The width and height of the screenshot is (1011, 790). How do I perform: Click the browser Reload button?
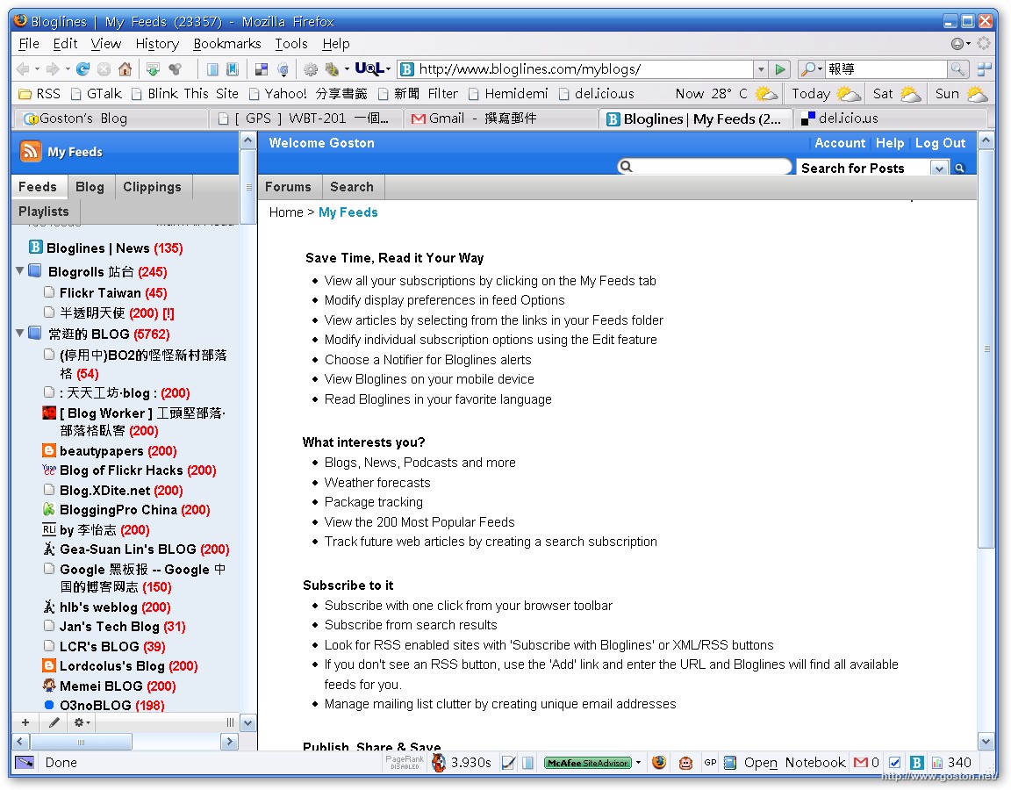(82, 69)
